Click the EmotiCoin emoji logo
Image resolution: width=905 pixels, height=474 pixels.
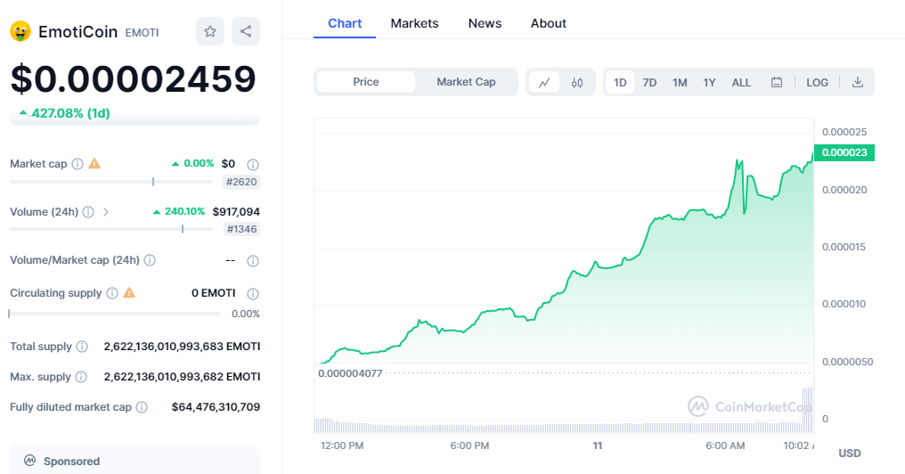pyautogui.click(x=20, y=32)
